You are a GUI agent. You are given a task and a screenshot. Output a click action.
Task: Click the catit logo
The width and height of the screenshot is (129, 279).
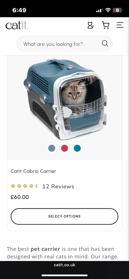point(17,25)
